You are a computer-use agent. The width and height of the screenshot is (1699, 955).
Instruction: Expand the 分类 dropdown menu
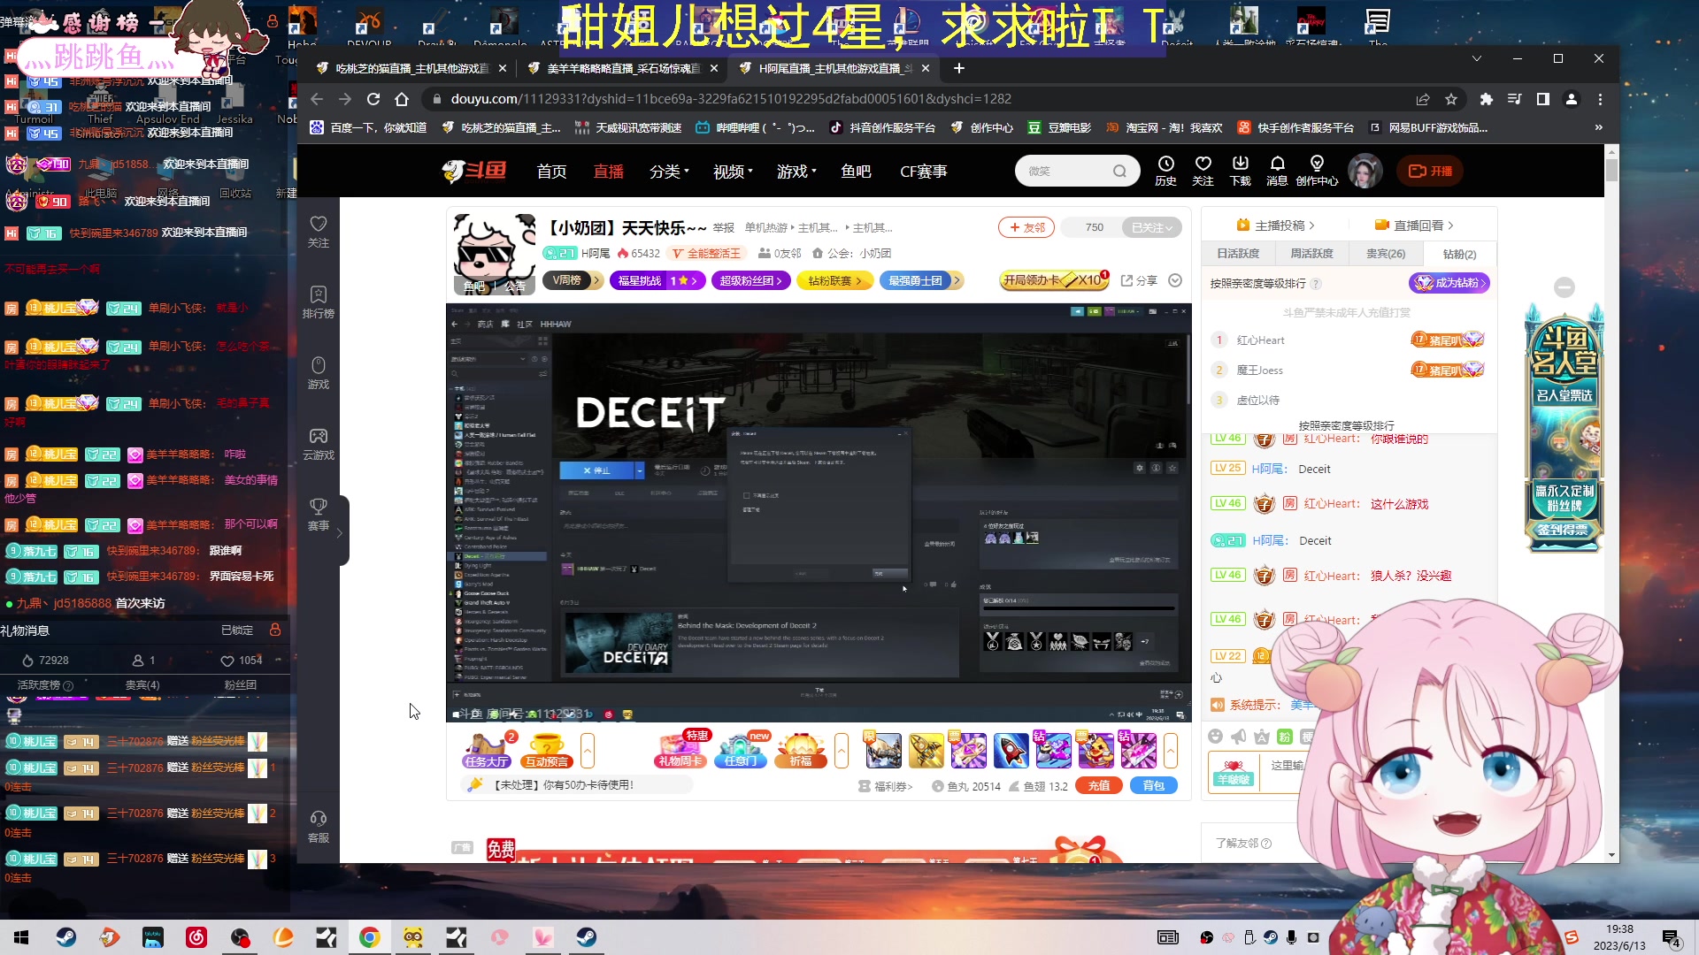[669, 172]
